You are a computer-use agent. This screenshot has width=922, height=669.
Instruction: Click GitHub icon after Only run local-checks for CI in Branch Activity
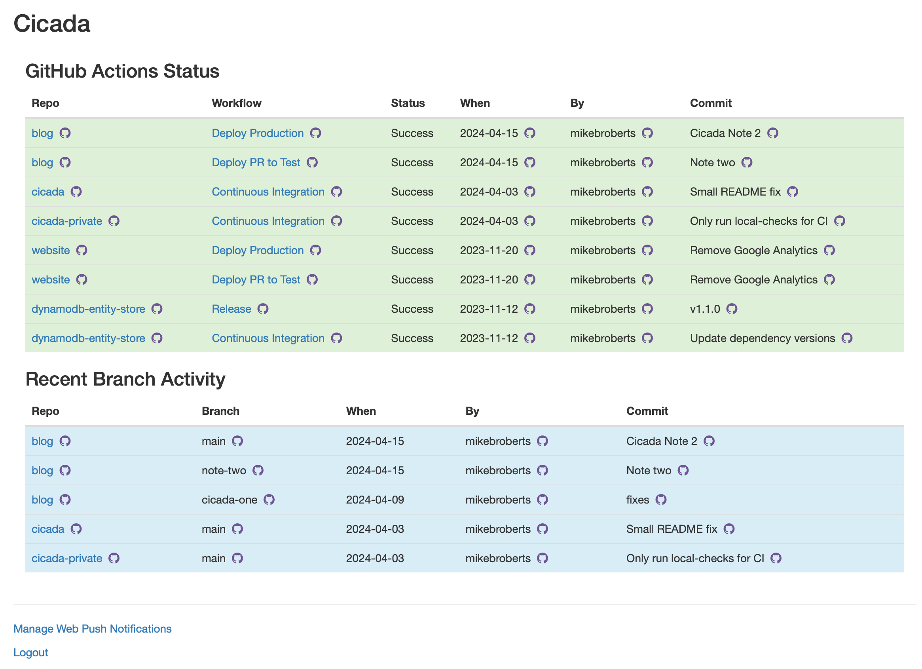tap(776, 558)
